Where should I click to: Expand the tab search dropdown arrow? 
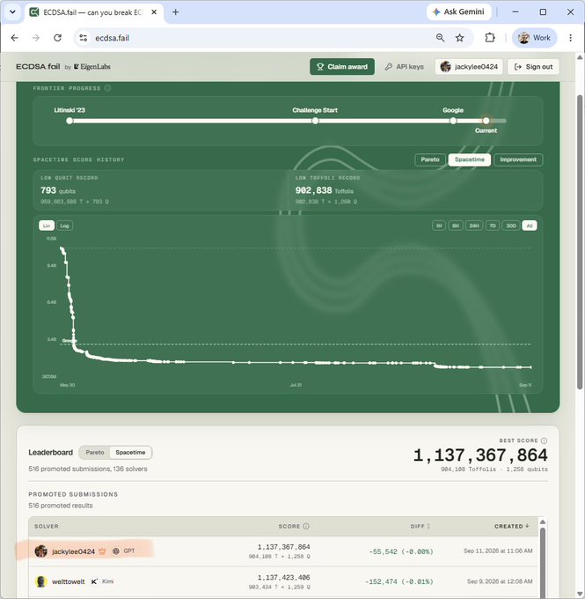[12, 12]
